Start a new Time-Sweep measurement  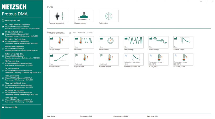pyautogui.click(x=109, y=42)
